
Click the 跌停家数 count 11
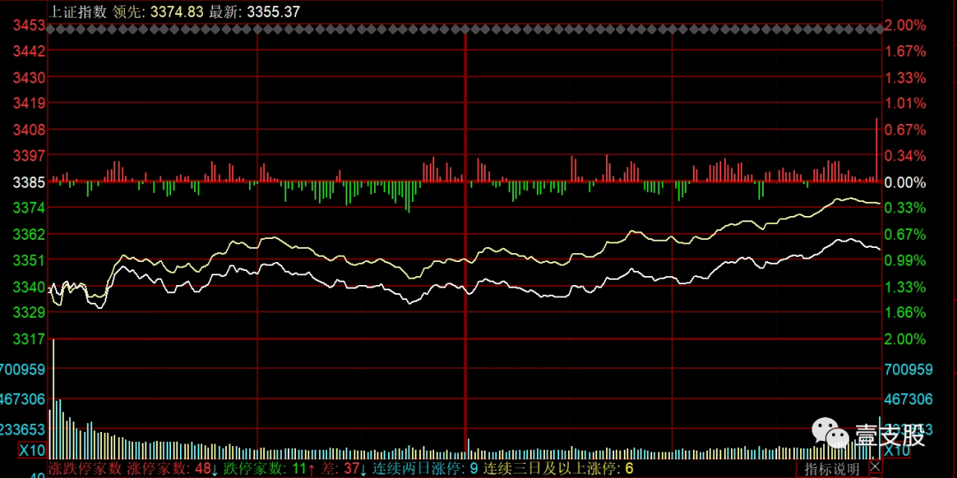tap(299, 468)
